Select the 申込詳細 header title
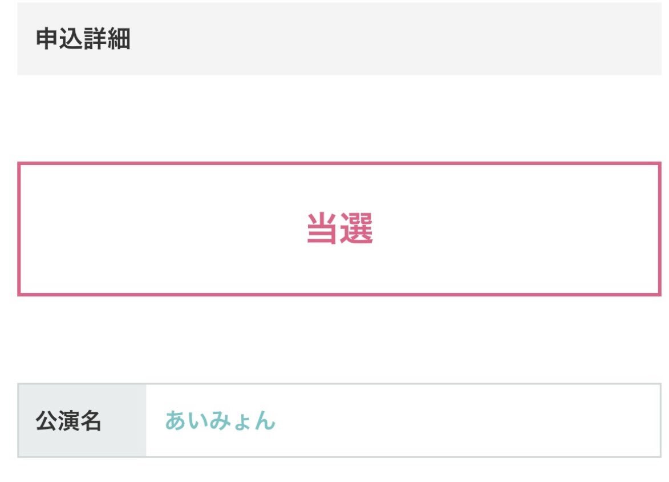 [83, 39]
